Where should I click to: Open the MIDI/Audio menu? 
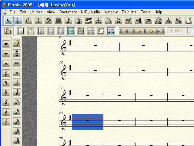click(x=90, y=12)
